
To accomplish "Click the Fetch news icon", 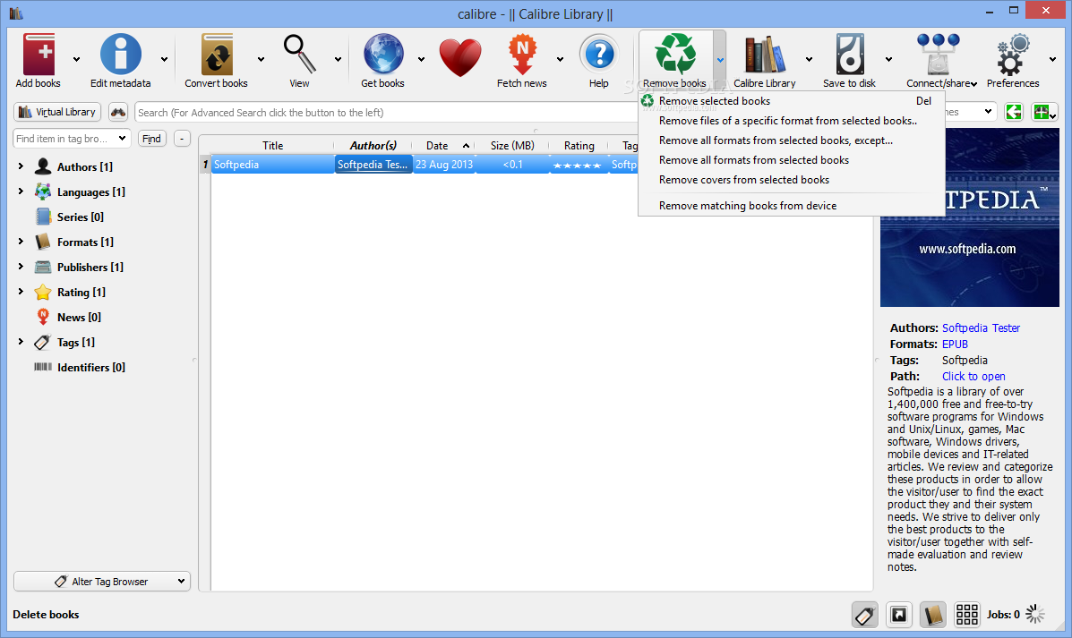I will point(522,54).
